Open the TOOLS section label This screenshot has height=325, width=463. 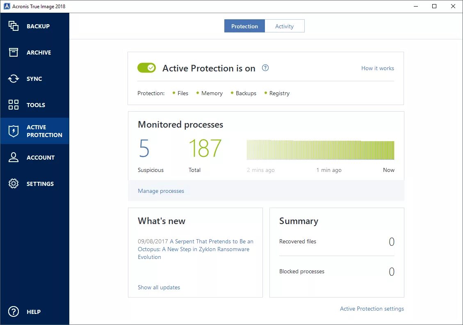click(x=36, y=105)
